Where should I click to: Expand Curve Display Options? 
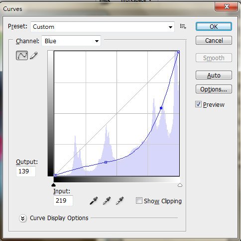click(23, 218)
